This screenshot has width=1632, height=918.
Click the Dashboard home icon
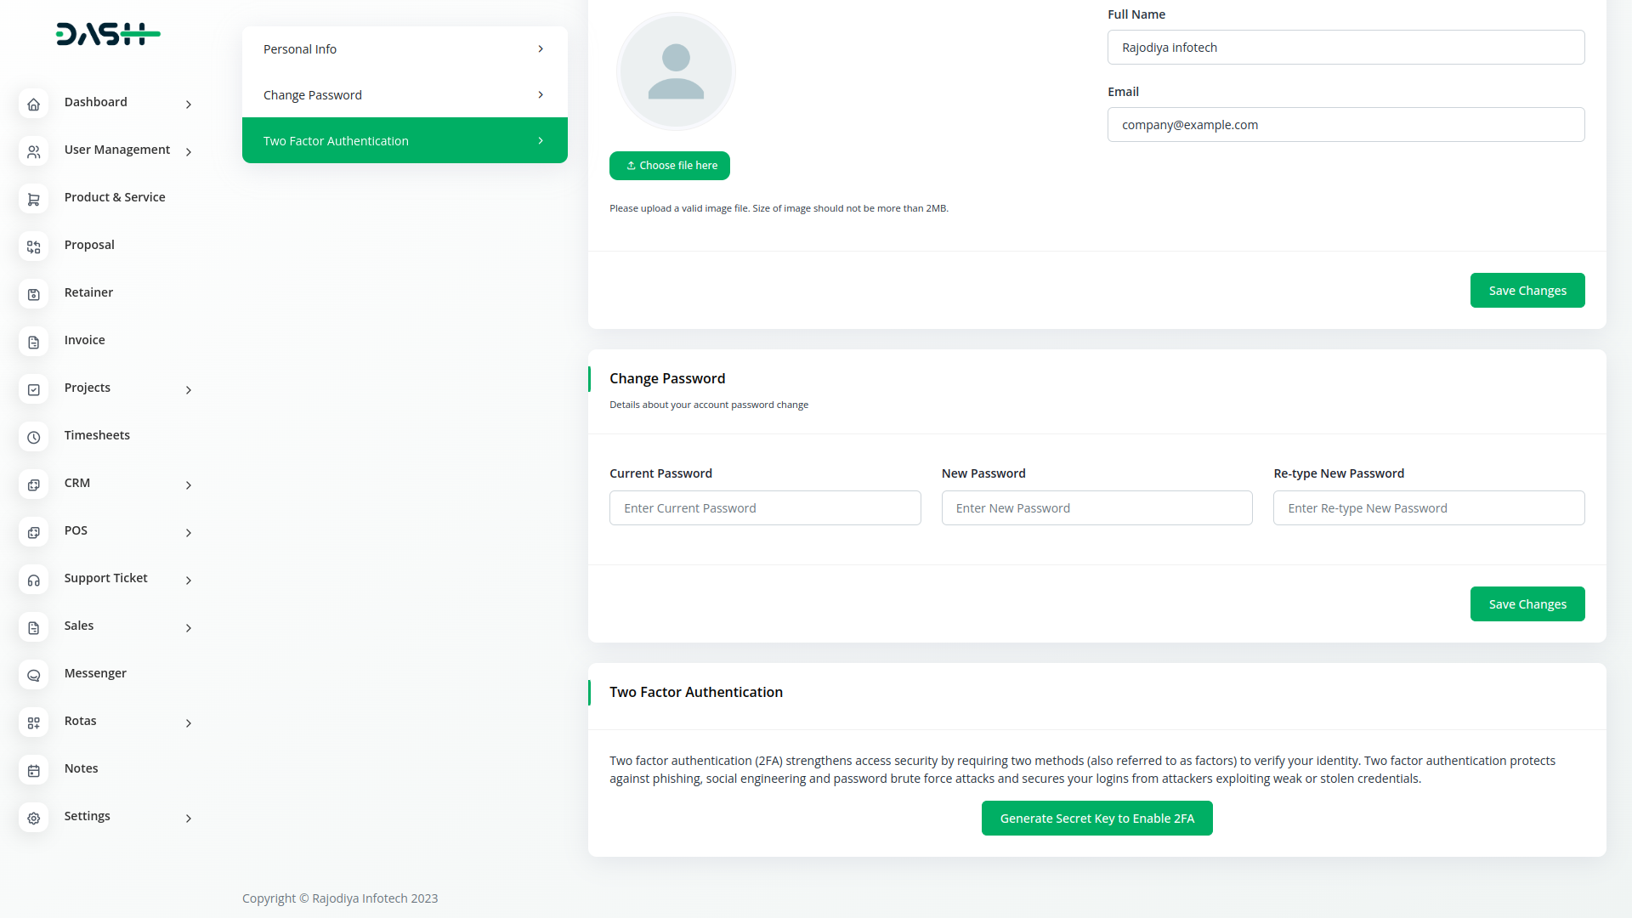point(33,104)
